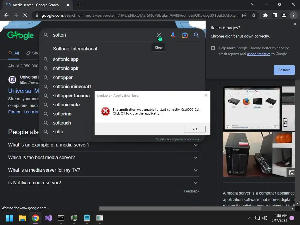This screenshot has height=225, width=300.
Task: Show hidden system tray icons
Action: tap(250, 218)
